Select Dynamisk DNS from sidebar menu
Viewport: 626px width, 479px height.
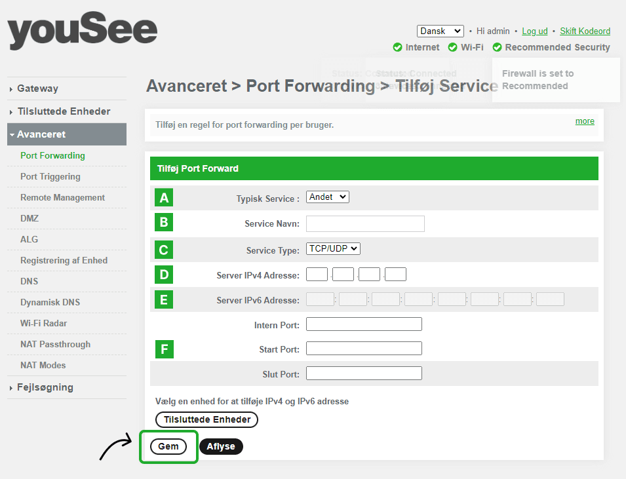(x=50, y=302)
